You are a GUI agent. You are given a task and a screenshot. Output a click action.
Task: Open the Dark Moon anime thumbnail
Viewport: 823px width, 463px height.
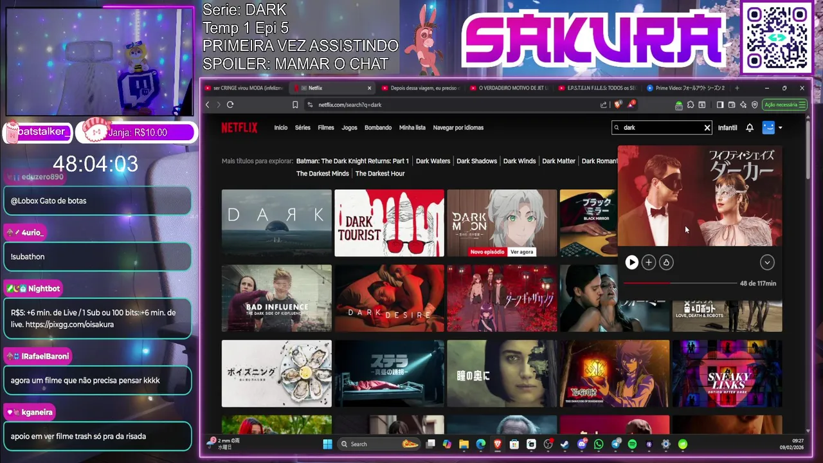click(x=502, y=222)
